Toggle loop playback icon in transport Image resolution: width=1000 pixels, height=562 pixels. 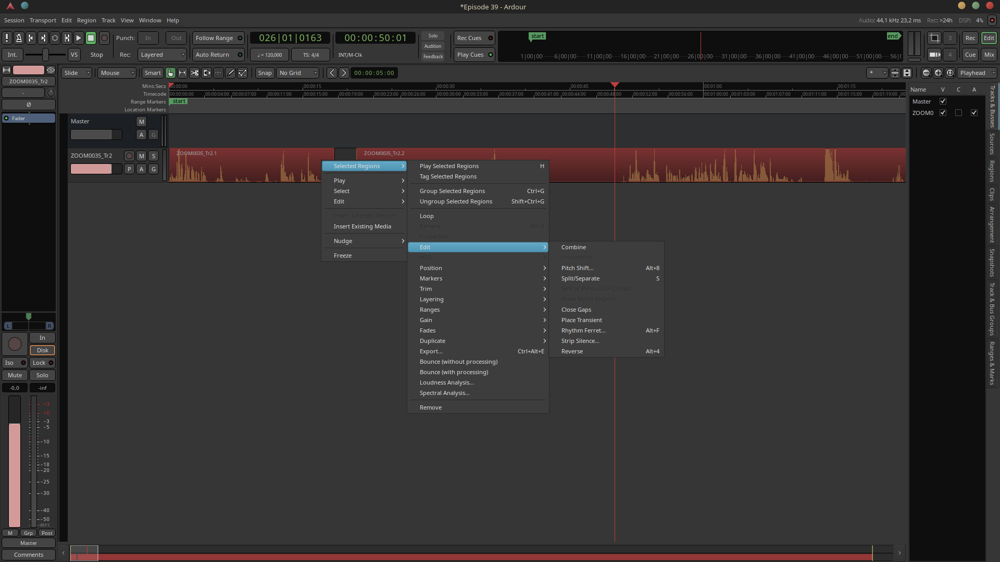[55, 38]
